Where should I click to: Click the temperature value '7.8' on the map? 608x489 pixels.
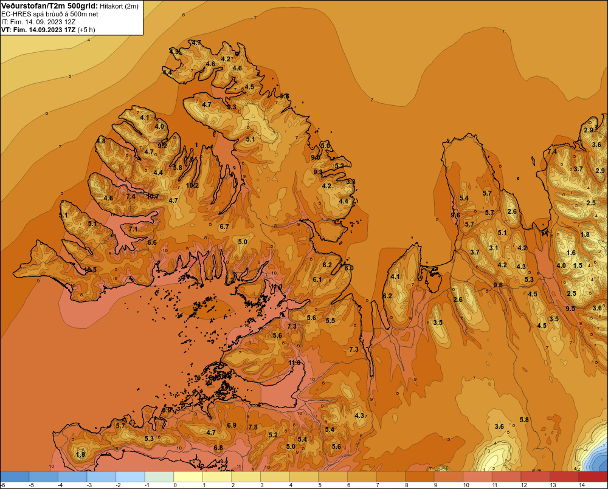coord(253,427)
